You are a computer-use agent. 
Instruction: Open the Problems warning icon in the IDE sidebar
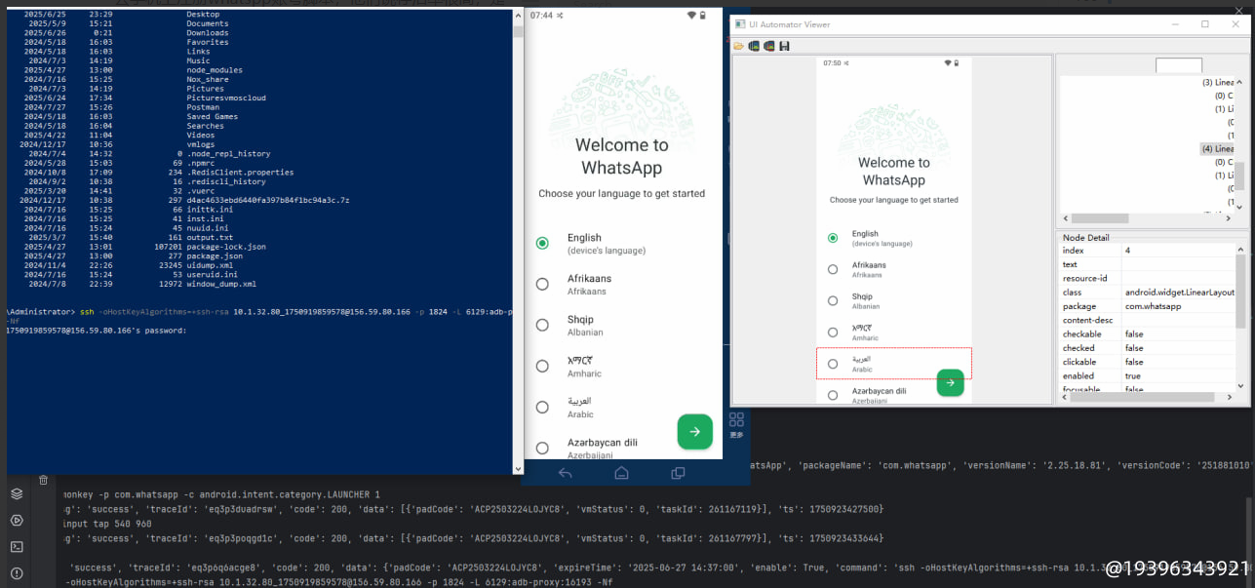[17, 573]
